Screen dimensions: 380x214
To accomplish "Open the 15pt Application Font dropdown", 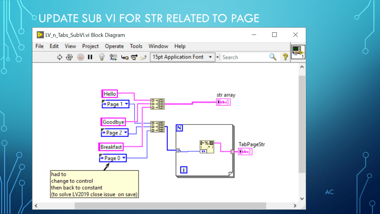I will pos(183,57).
